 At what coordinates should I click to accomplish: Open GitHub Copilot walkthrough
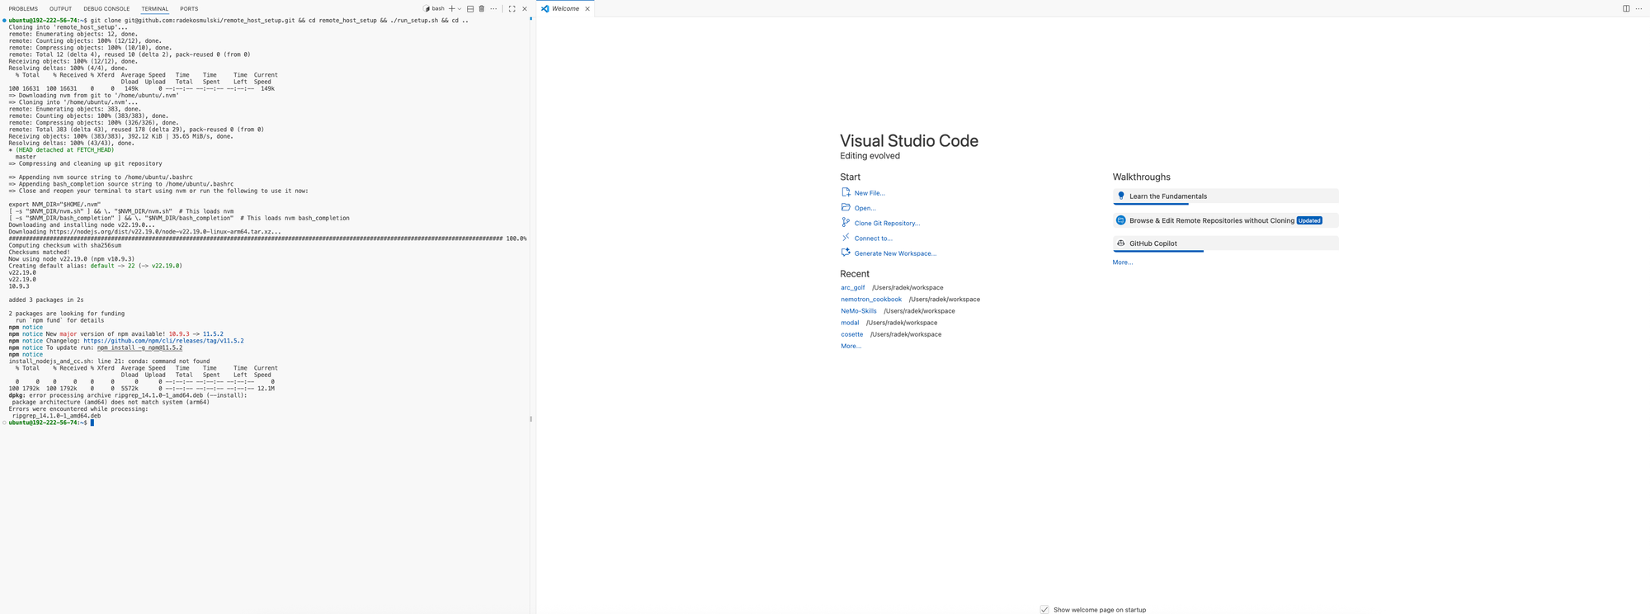1225,243
